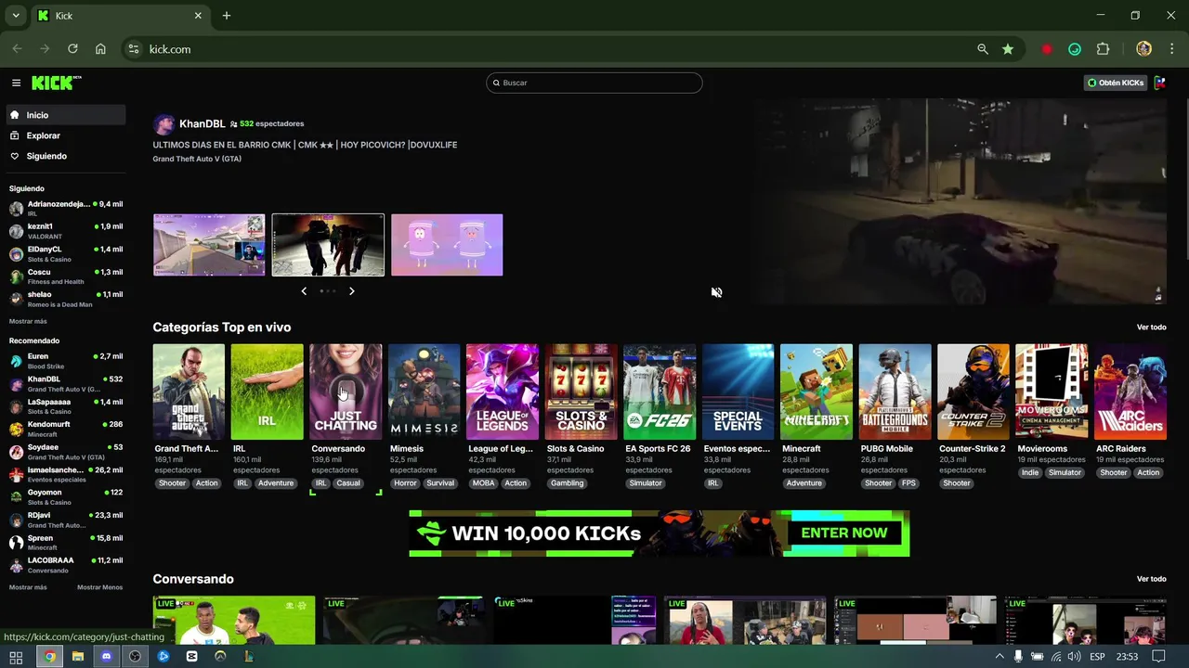Show the next carousel stream
1189x668 pixels.
[x=351, y=291]
